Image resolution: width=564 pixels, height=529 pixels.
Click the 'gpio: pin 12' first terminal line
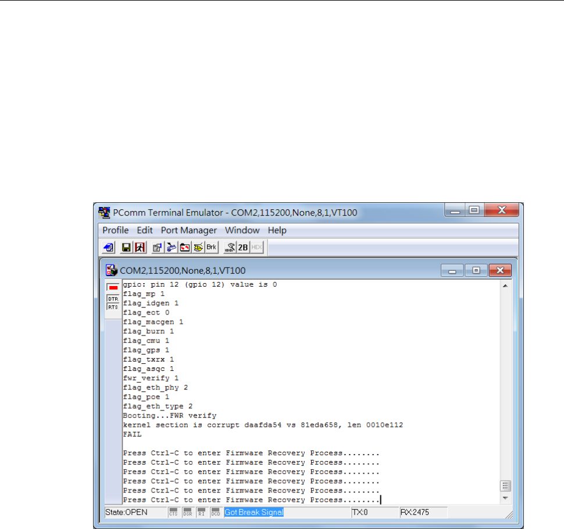[x=200, y=285]
